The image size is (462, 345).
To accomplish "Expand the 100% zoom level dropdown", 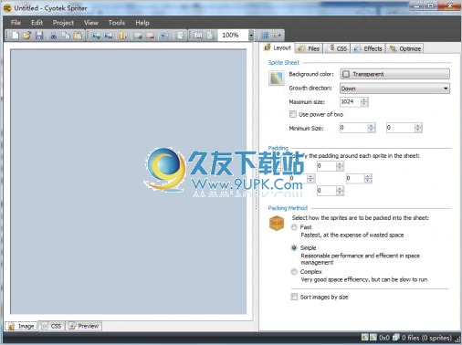I will pyautogui.click(x=251, y=36).
